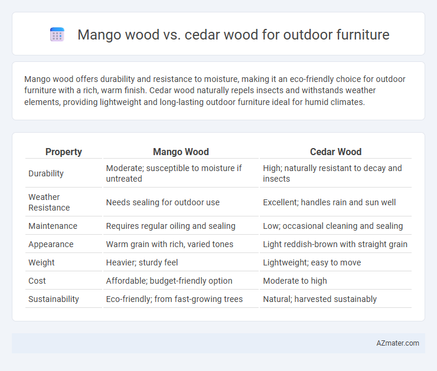Select the 'Cedar Wood' column header
The width and height of the screenshot is (437, 371).
[x=335, y=152]
